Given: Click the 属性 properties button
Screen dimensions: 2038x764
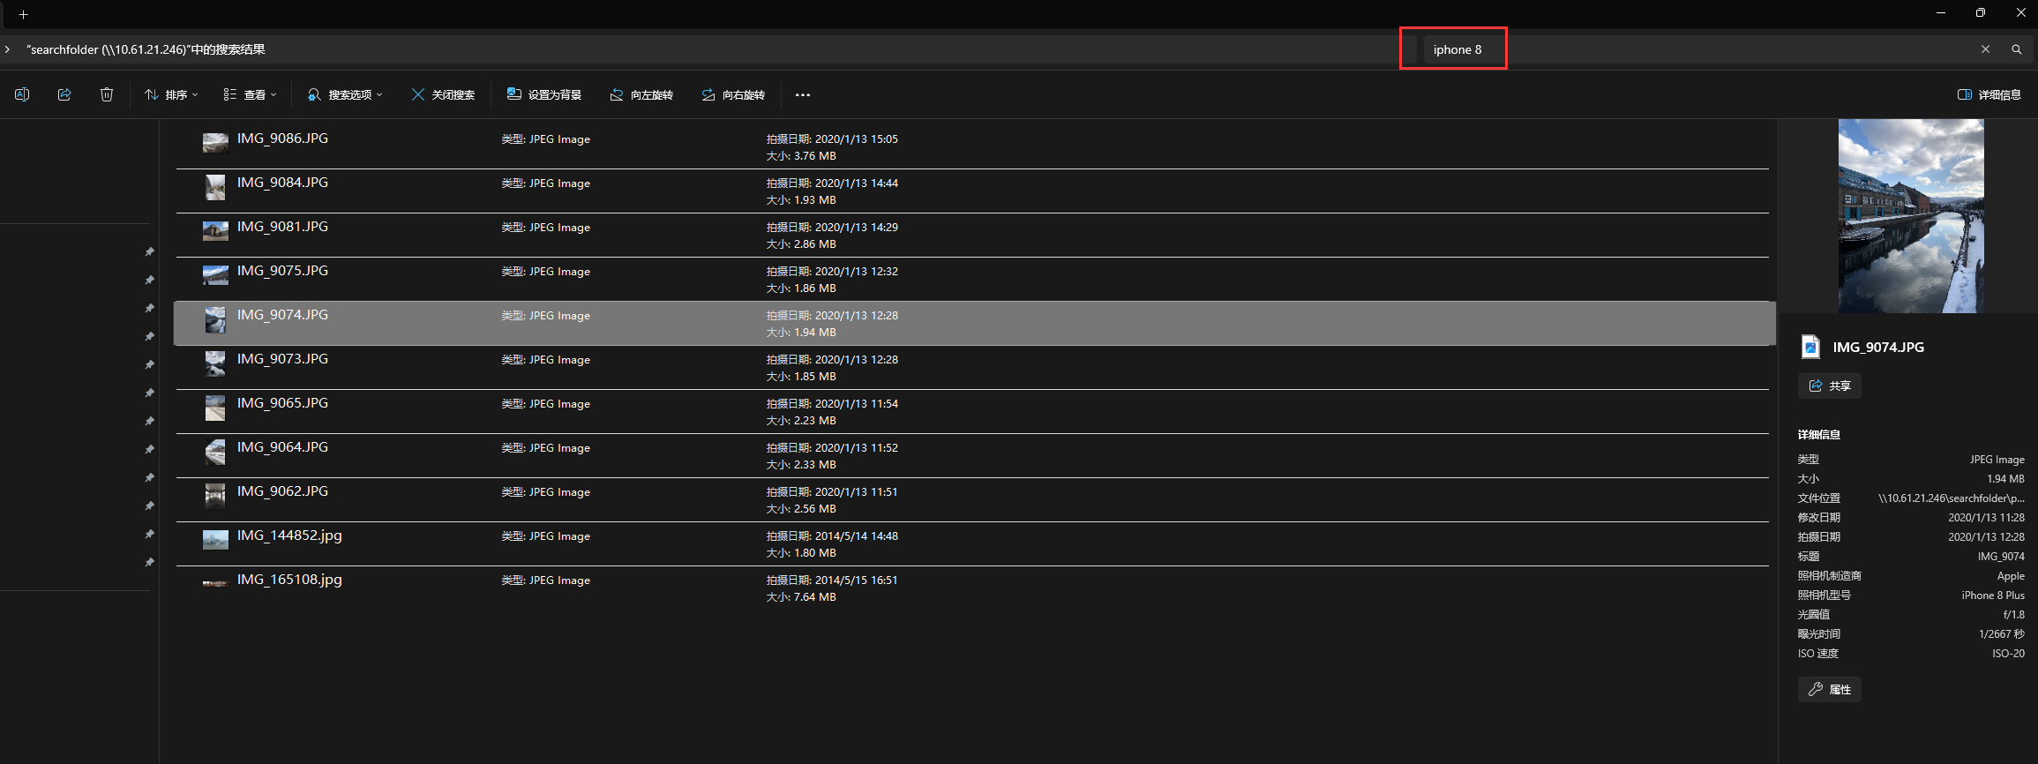Looking at the screenshot, I should 1830,689.
